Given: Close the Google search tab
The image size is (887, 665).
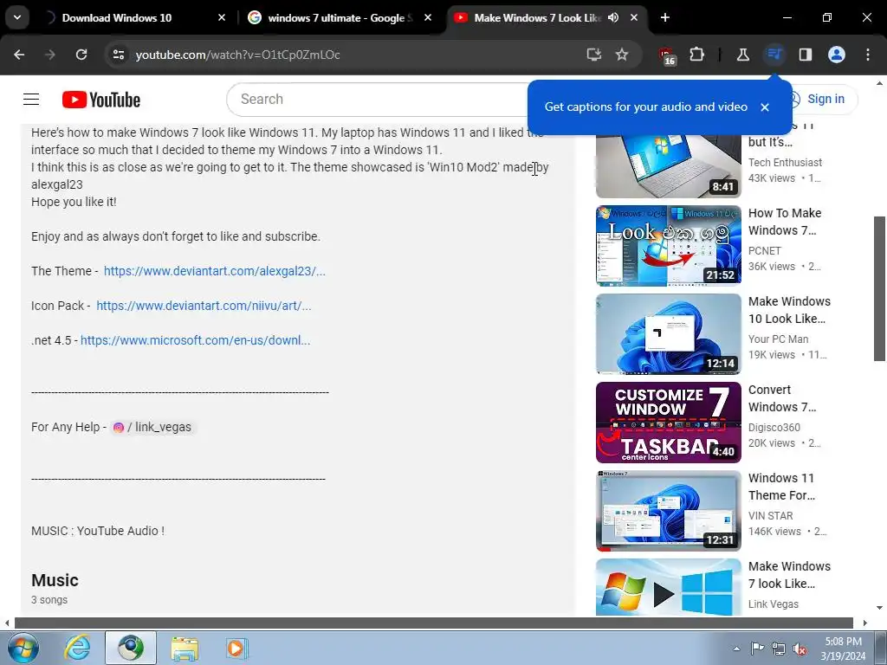Looking at the screenshot, I should click(428, 17).
